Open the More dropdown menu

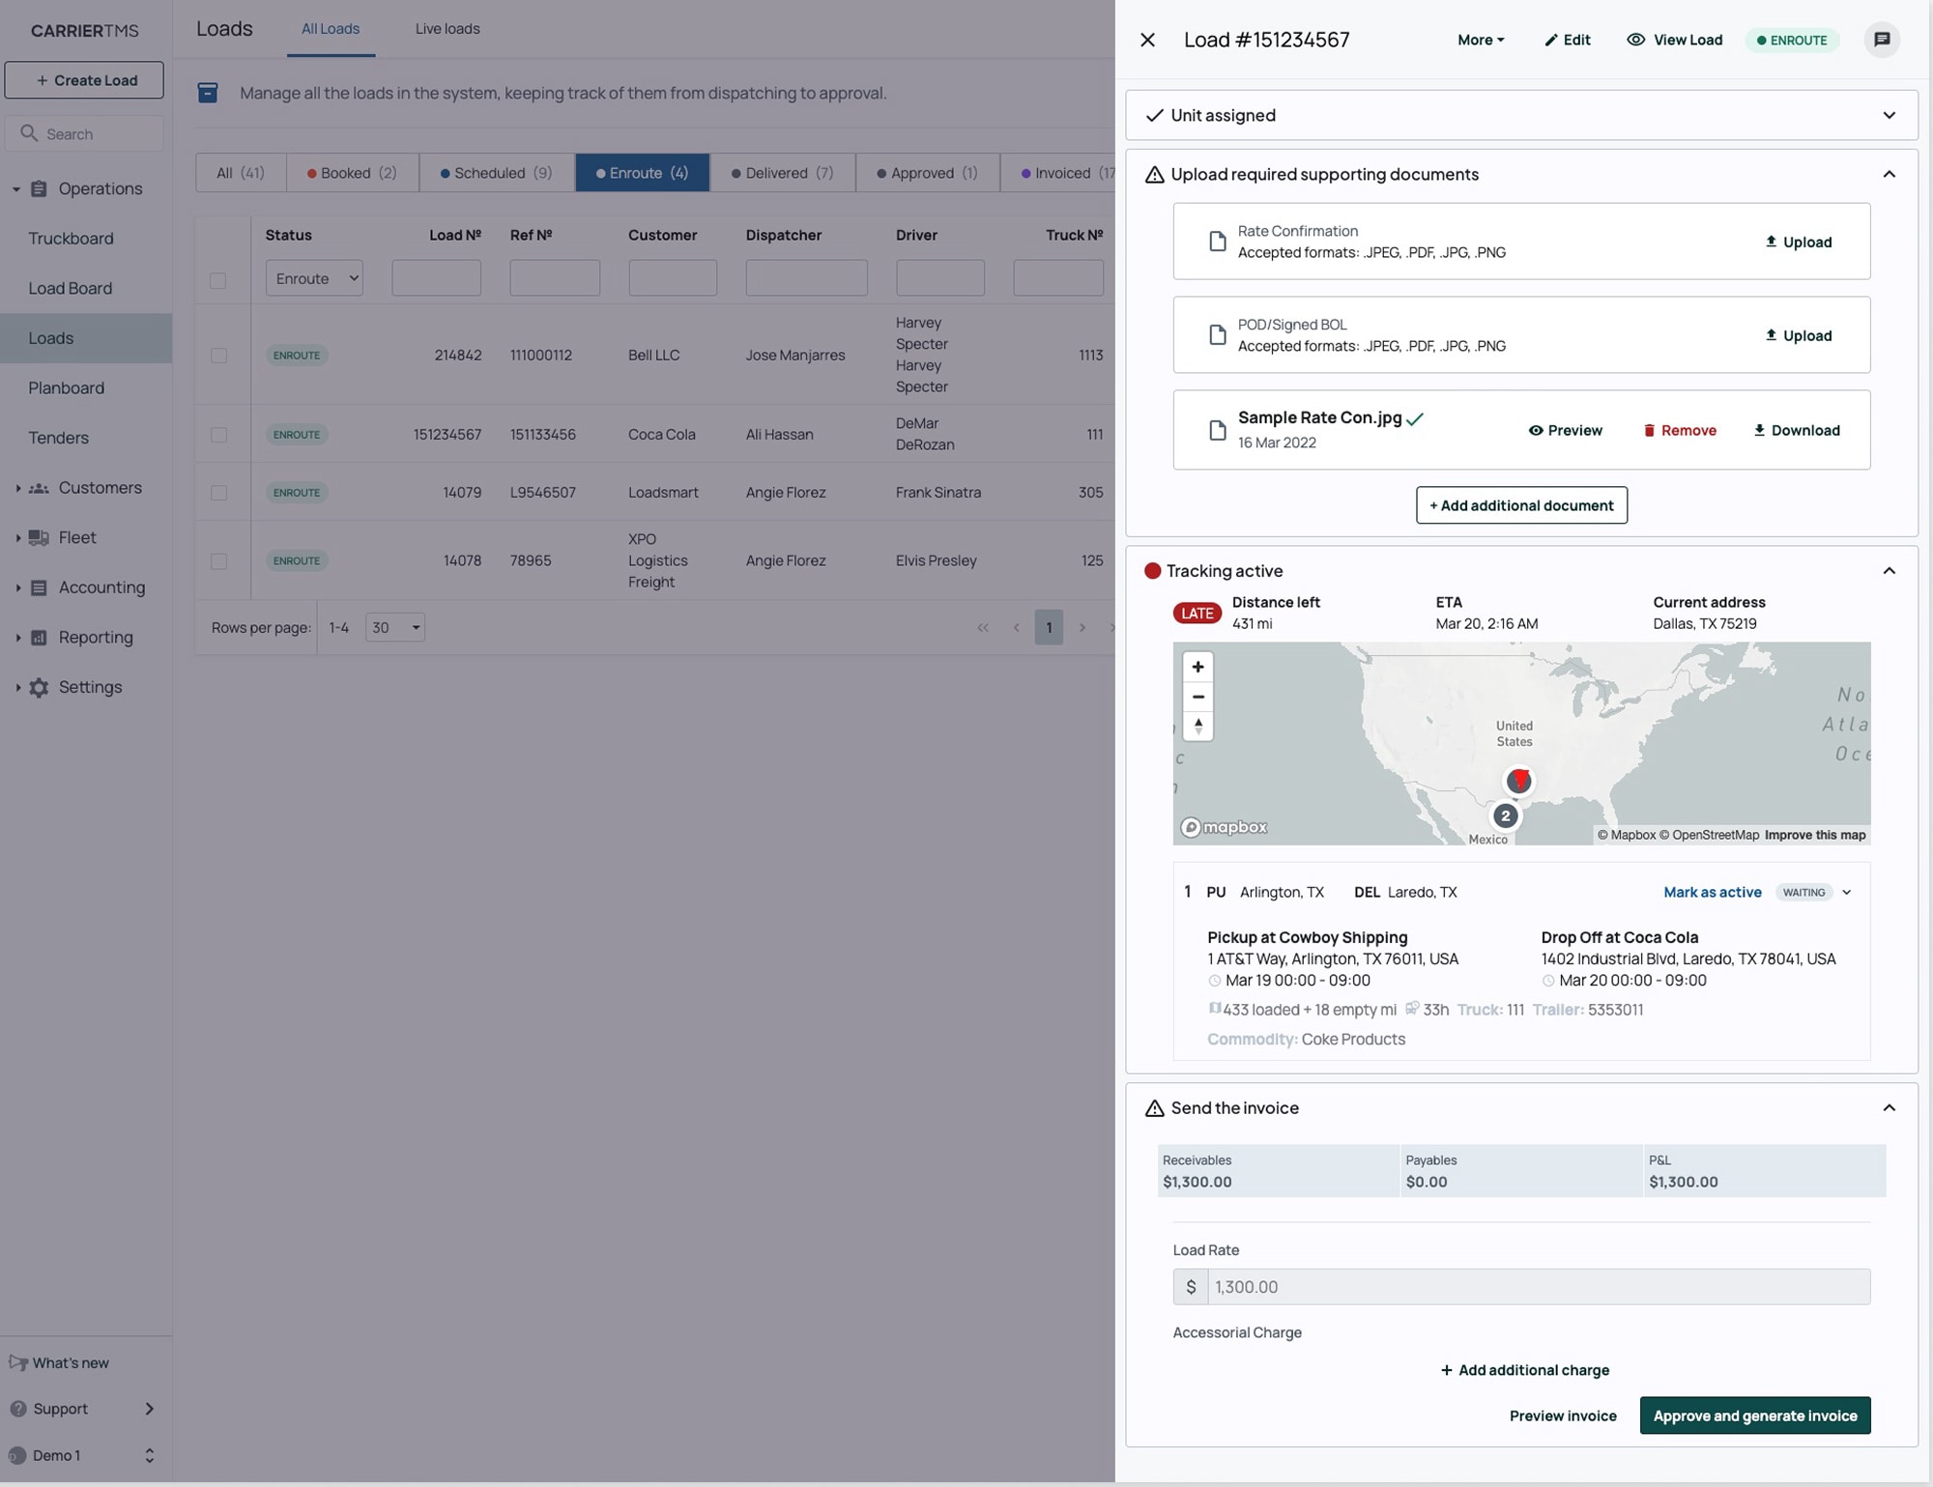pos(1480,41)
